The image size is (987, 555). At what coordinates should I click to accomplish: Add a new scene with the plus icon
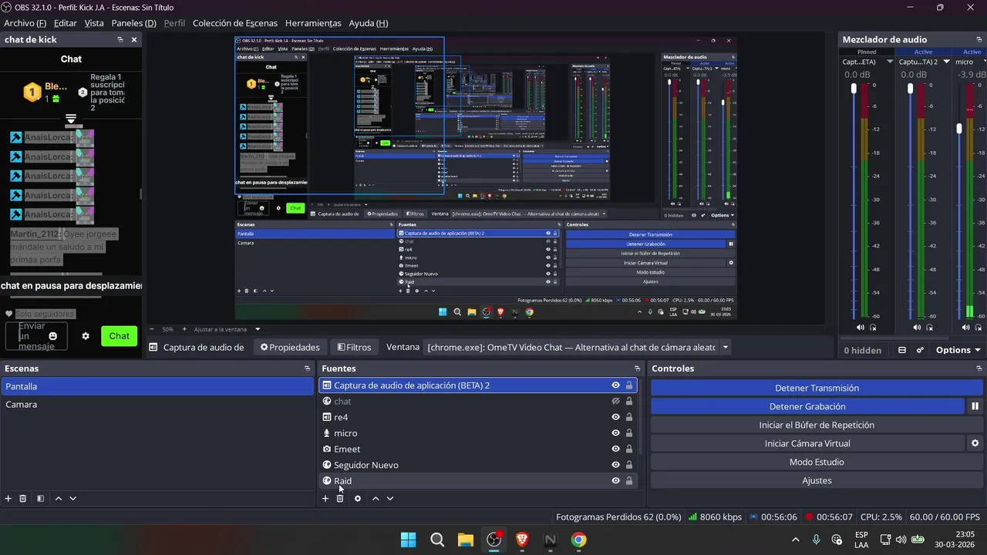pyautogui.click(x=8, y=499)
